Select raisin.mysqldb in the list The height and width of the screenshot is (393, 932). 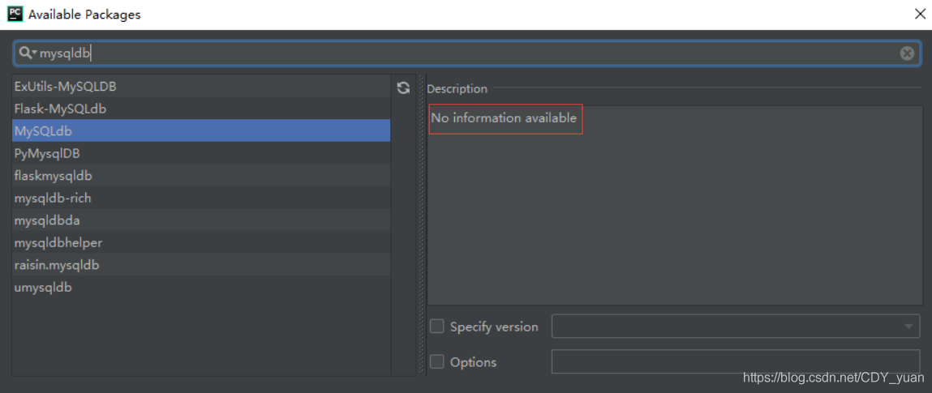click(x=57, y=265)
